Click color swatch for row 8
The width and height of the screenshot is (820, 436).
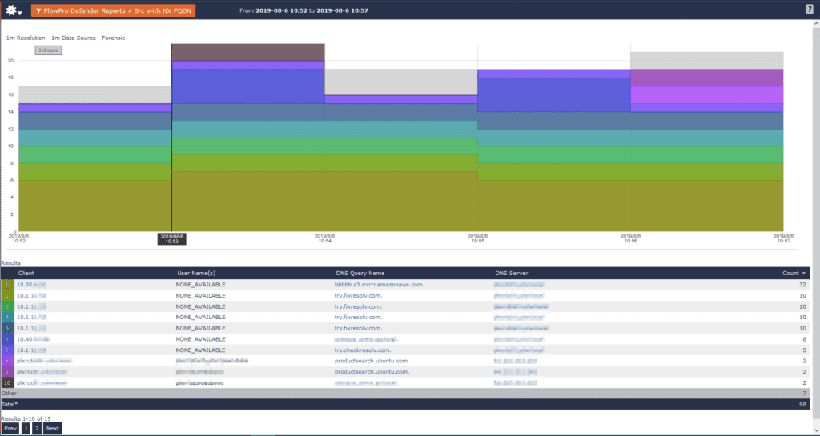point(7,361)
